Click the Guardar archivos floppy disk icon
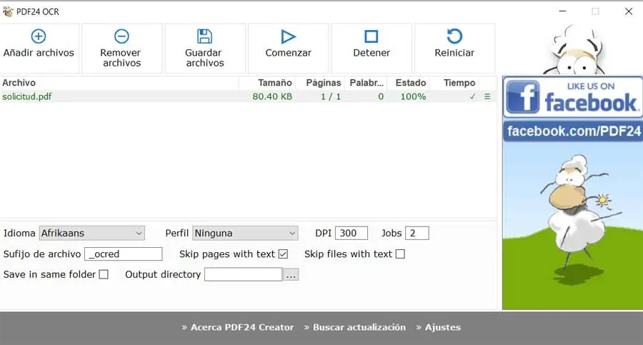The image size is (643, 345). click(x=204, y=36)
